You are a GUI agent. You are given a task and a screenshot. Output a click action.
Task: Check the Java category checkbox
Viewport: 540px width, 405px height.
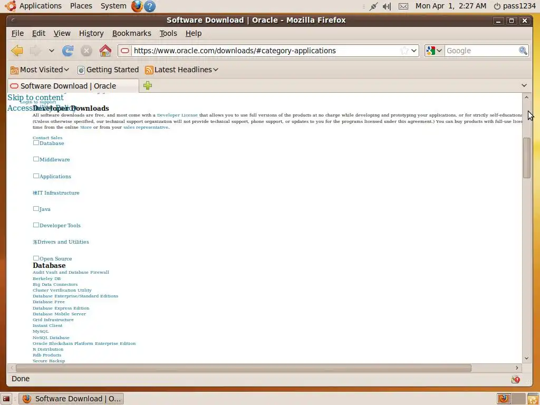coord(36,209)
